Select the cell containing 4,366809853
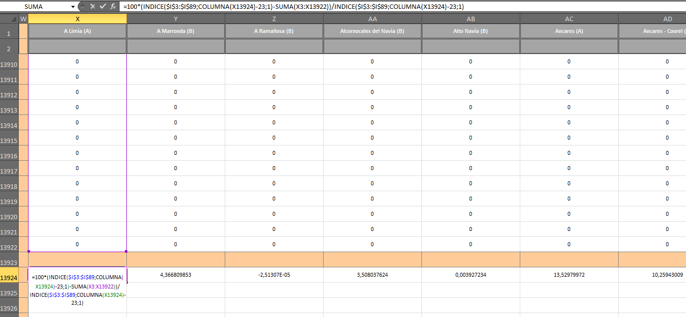686x317 pixels. (x=176, y=275)
